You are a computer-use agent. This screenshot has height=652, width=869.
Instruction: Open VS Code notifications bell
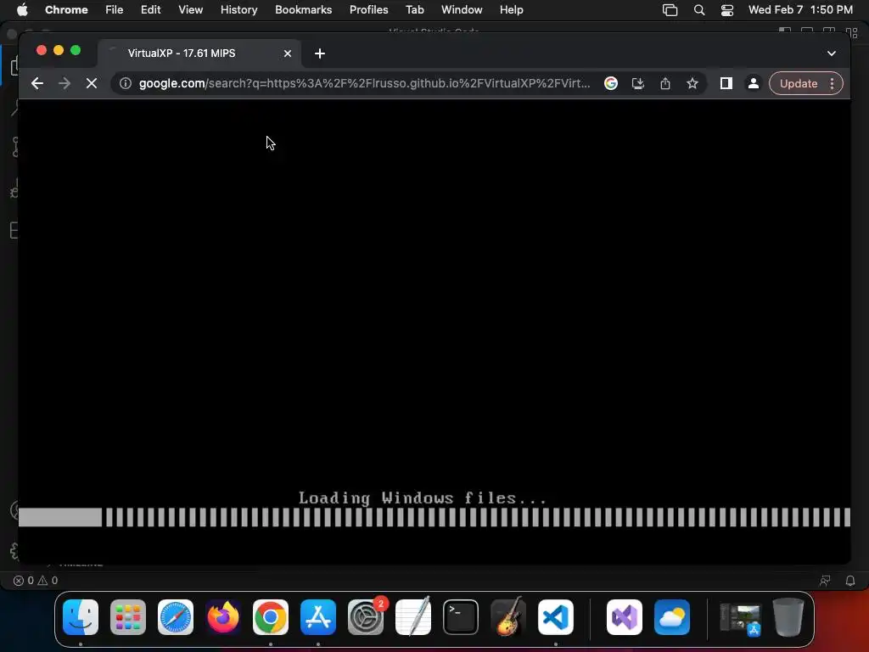tap(850, 581)
